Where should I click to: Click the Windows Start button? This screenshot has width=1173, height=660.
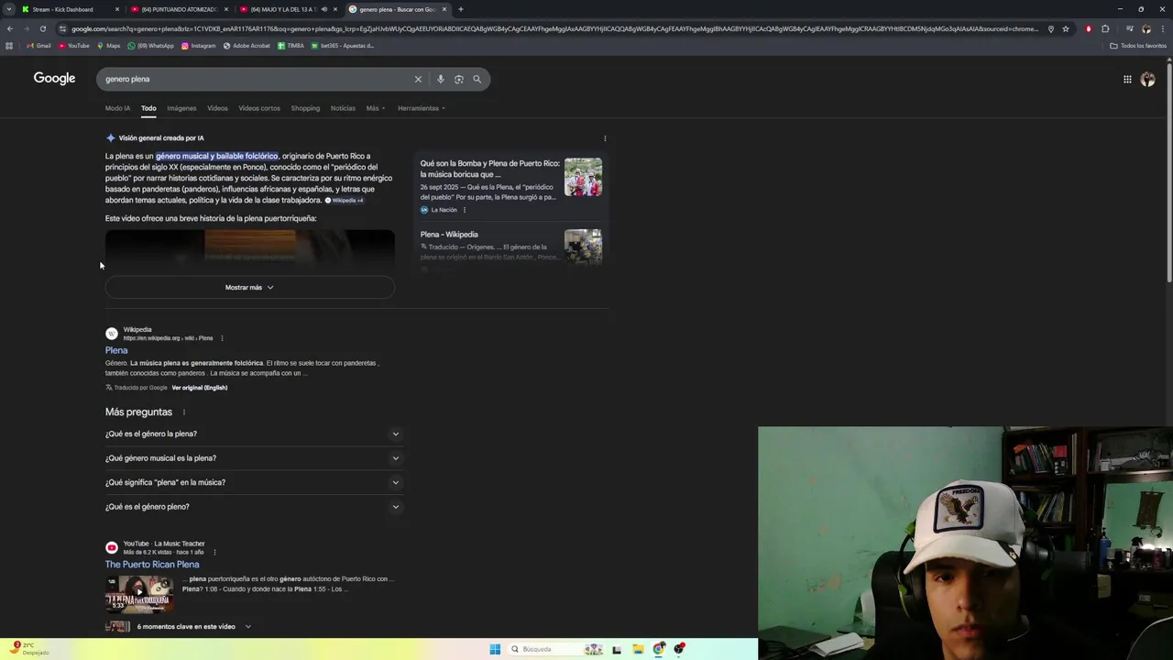[495, 649]
